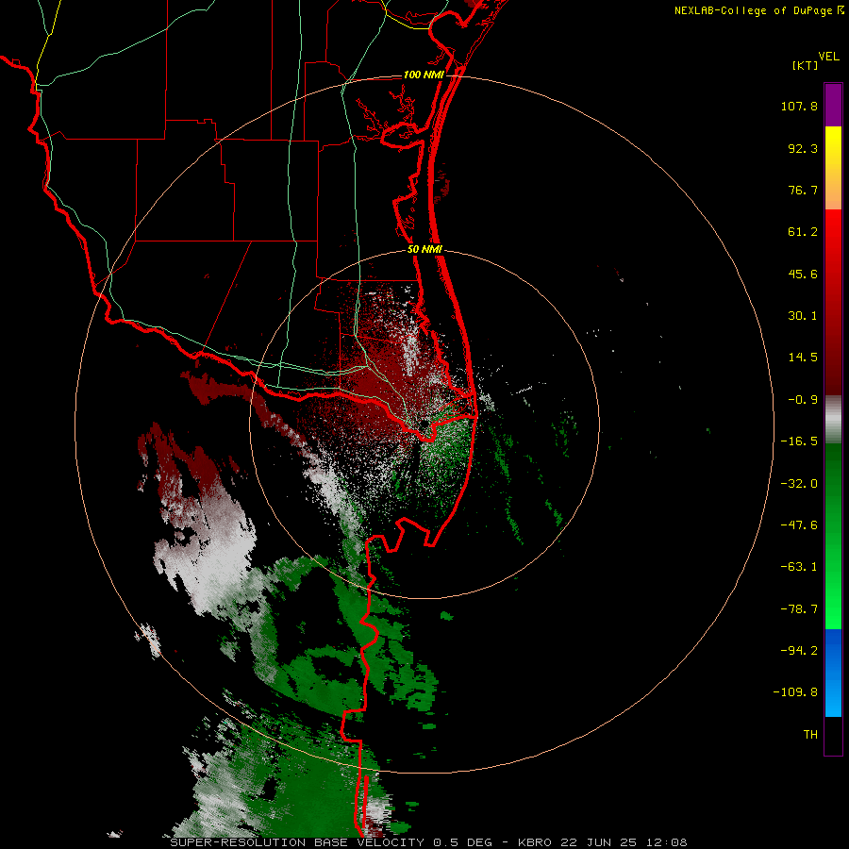Click the 76.7 velocity scale value
The image size is (849, 849).
[803, 190]
